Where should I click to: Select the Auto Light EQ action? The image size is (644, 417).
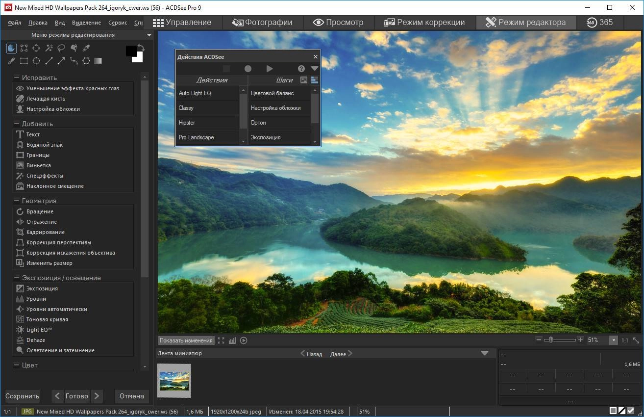208,93
